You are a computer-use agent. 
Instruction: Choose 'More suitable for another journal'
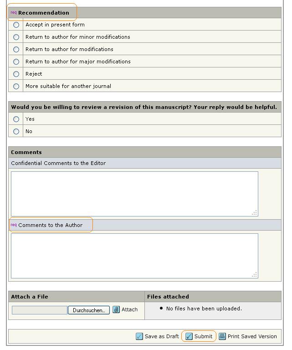(x=16, y=86)
